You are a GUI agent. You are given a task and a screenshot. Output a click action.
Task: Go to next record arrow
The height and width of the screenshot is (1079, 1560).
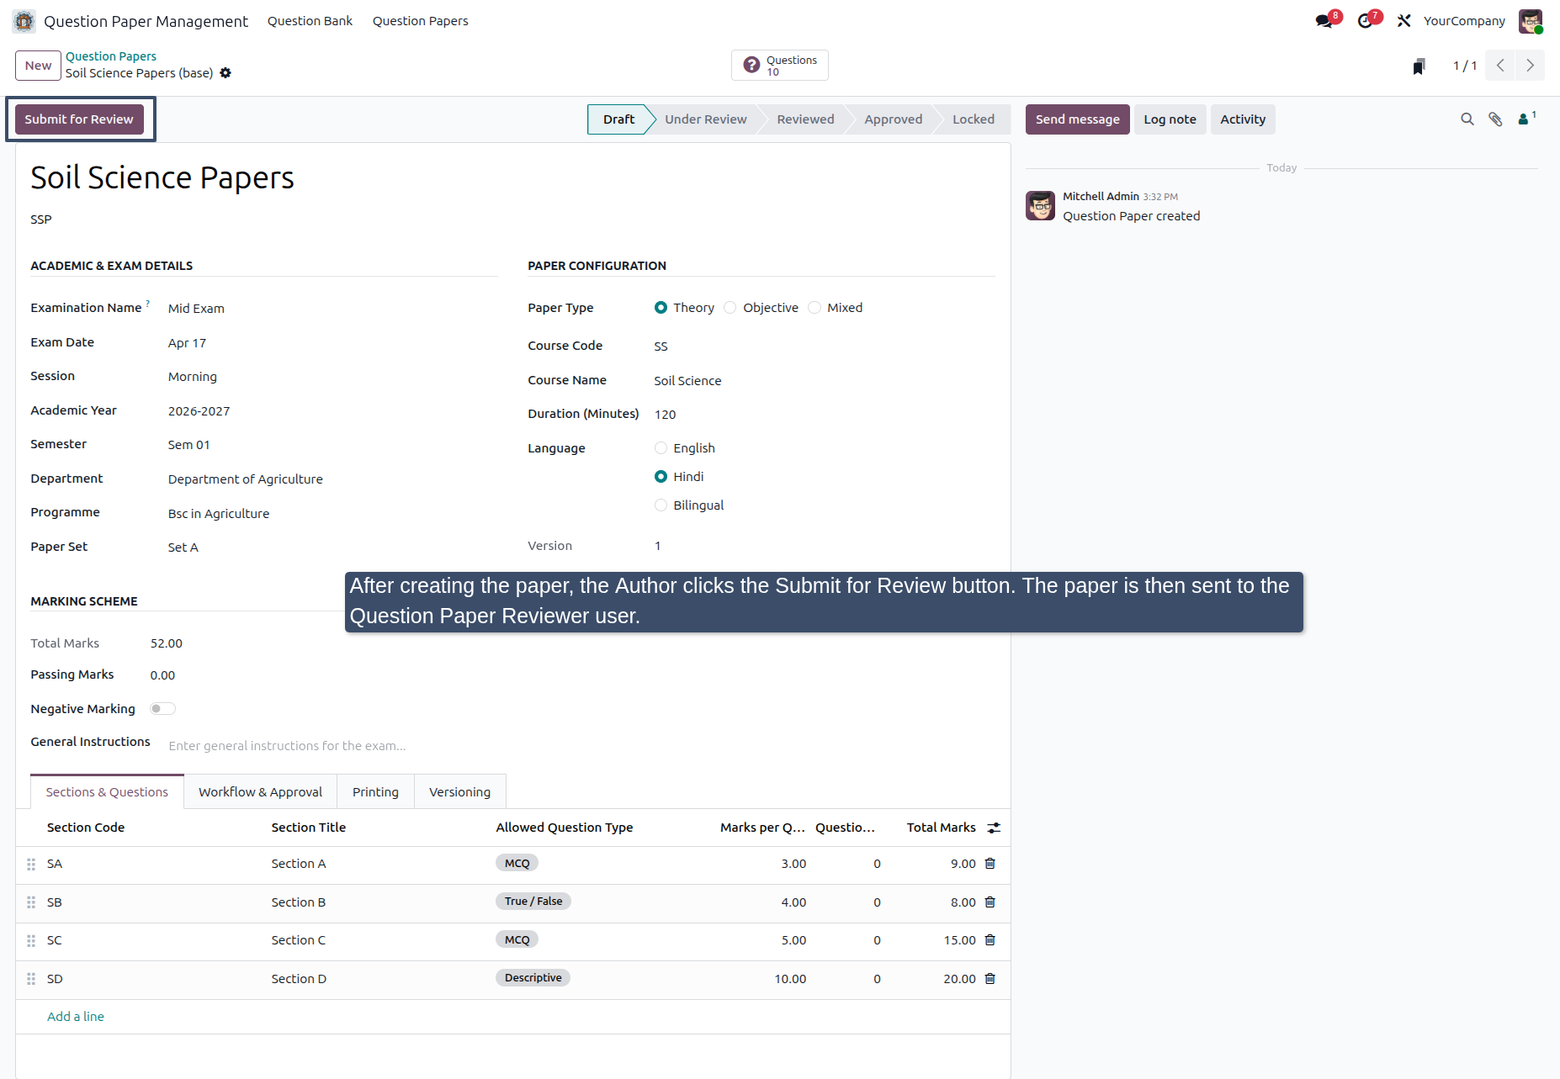point(1530,66)
